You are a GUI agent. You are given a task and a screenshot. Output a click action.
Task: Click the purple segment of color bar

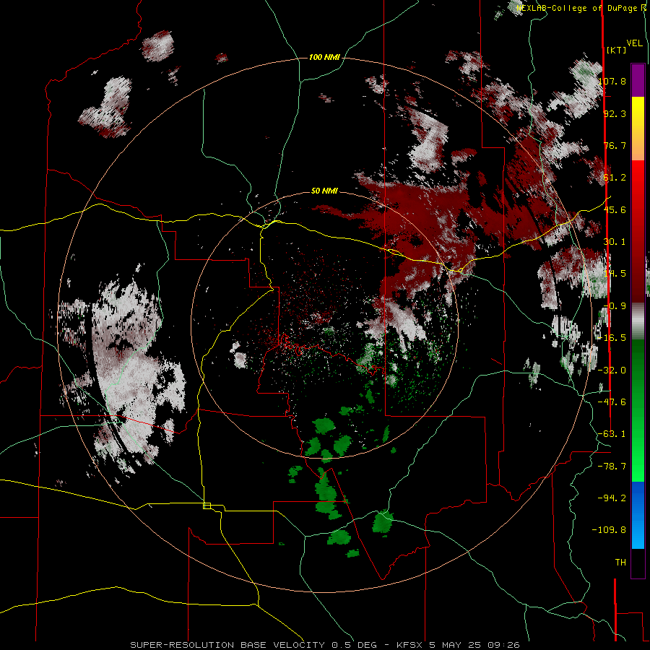[638, 80]
